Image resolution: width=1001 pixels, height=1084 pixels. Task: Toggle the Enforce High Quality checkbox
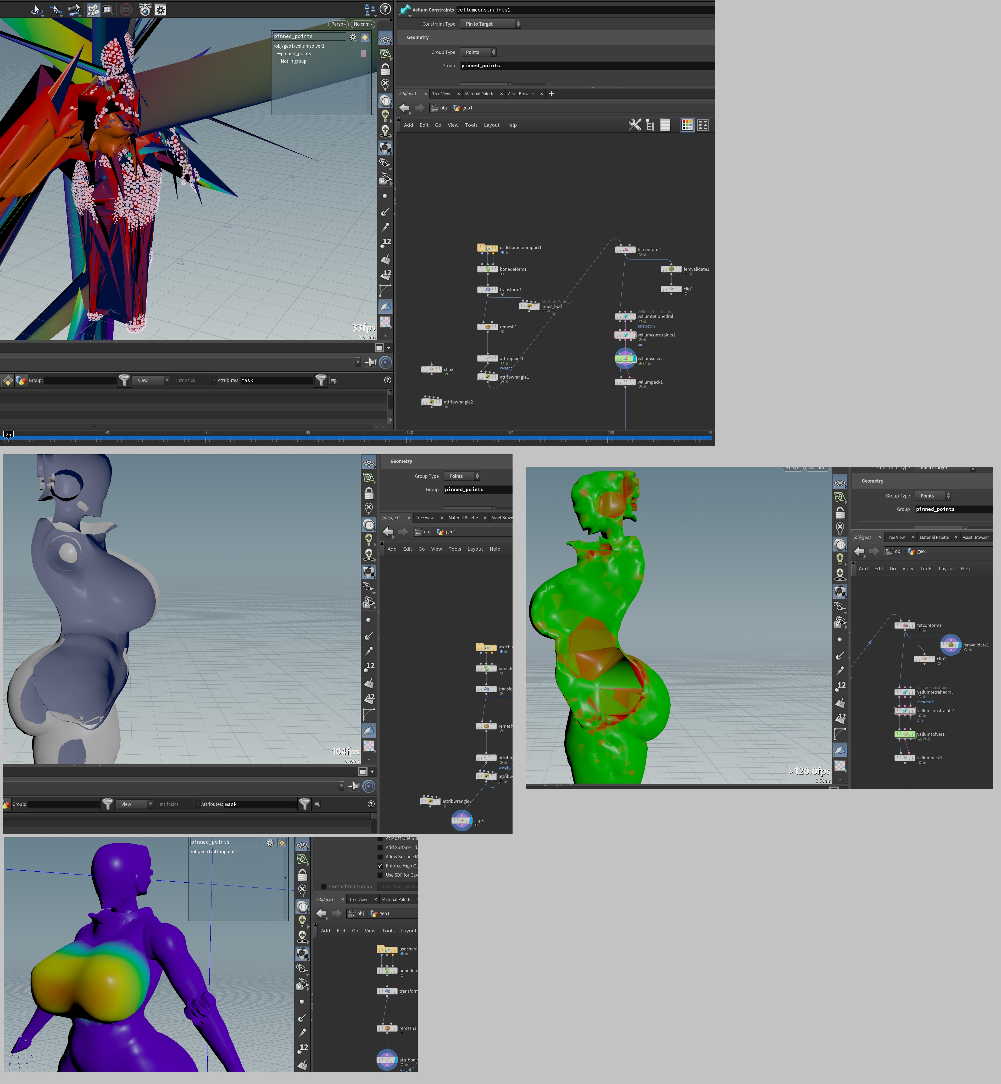[380, 866]
